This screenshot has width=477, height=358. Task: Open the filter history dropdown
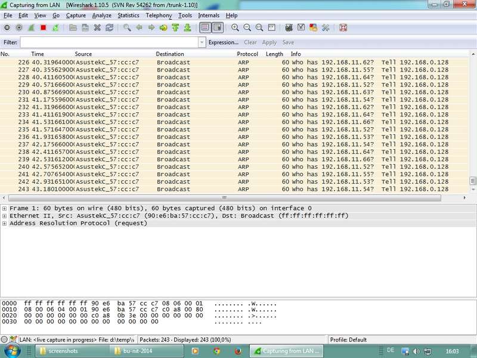[x=202, y=42]
